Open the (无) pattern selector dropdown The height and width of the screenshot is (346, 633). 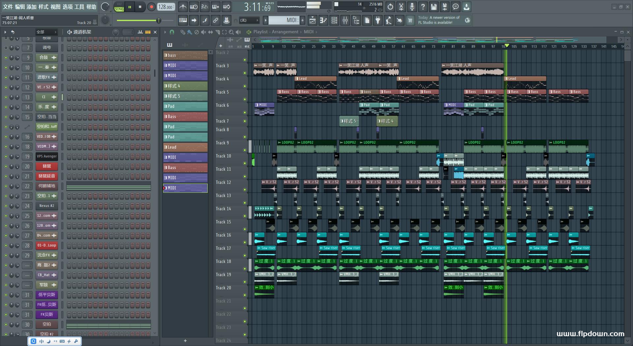point(249,20)
